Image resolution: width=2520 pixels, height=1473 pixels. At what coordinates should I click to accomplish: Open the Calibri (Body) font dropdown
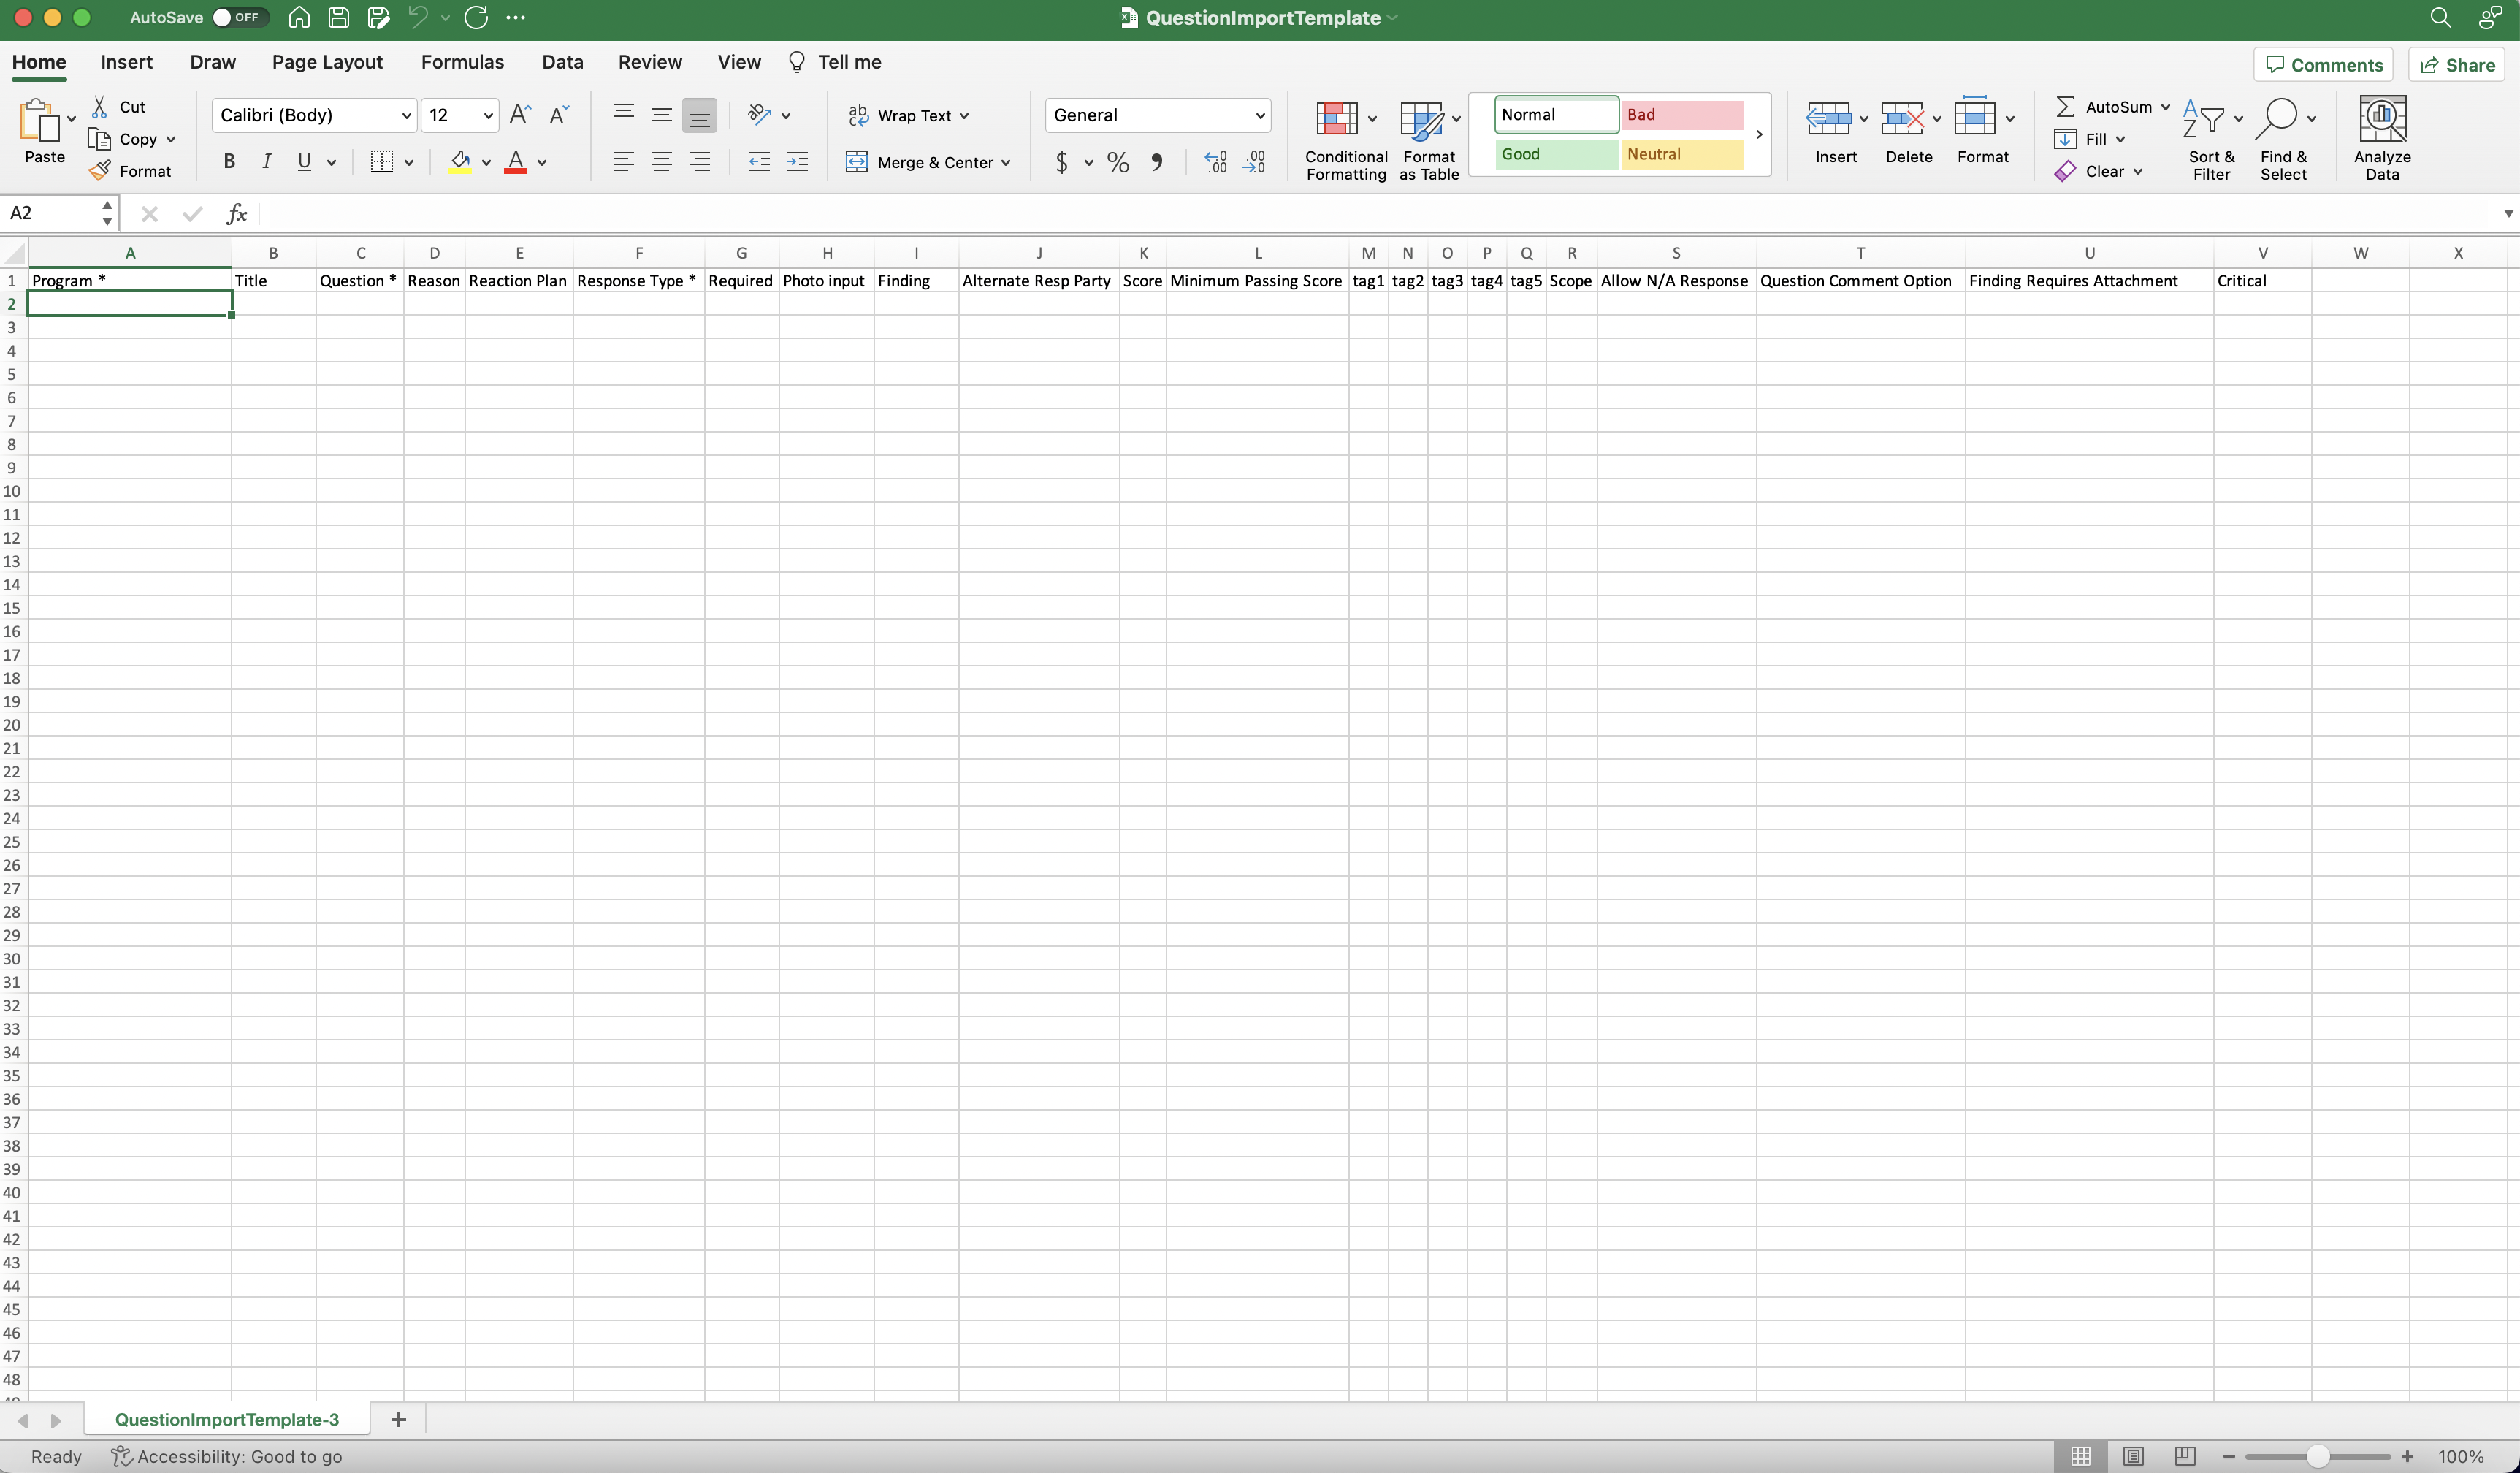click(x=406, y=115)
